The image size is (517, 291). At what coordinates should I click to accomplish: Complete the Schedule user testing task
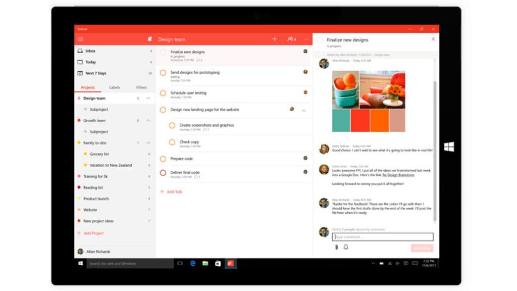point(162,92)
